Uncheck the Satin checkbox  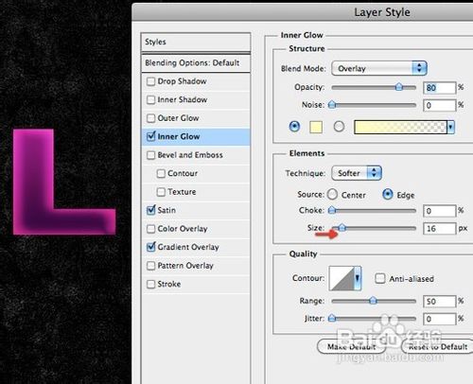(150, 210)
